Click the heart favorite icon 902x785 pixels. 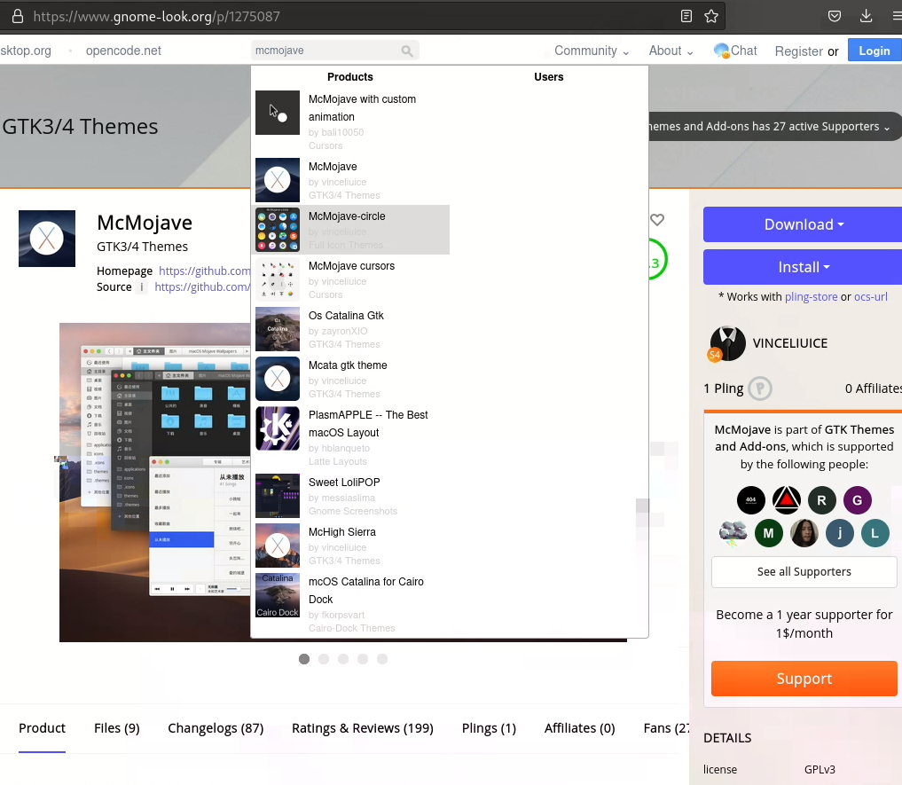657,219
